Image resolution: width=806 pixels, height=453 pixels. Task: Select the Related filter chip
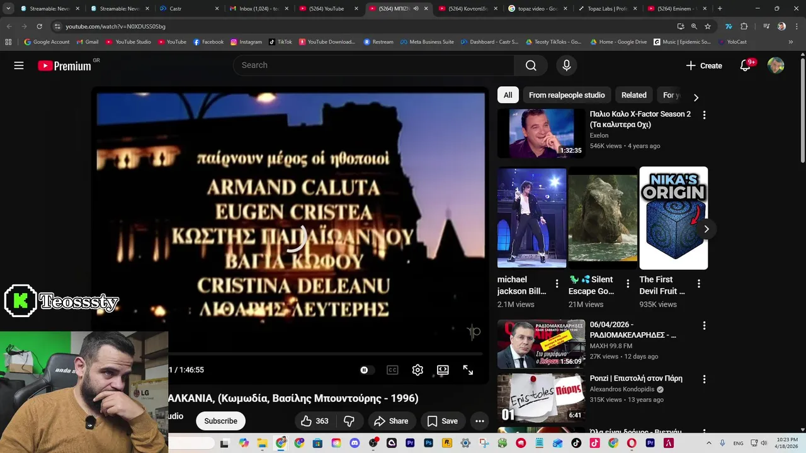pos(634,95)
